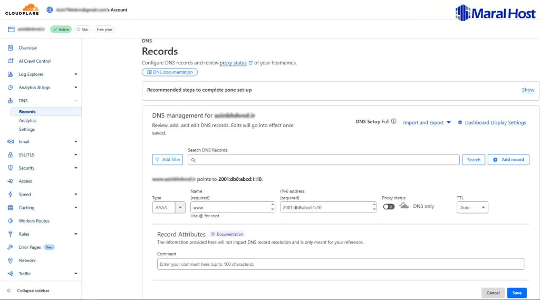Click the magnifier icon in the search box
Screen dimensions: 540x300
(x=194, y=160)
